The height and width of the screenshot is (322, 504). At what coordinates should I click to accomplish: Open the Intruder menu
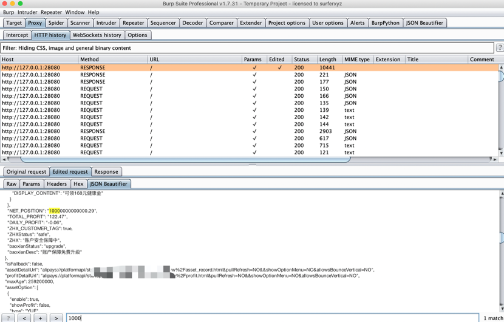click(x=27, y=12)
